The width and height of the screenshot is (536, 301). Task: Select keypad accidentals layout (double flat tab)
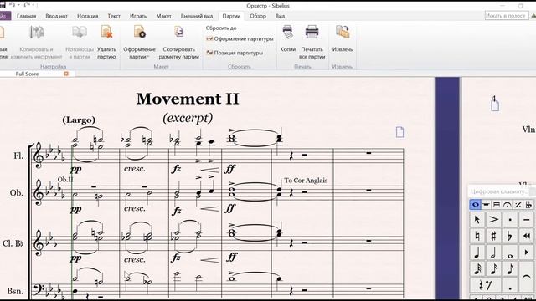coord(528,205)
